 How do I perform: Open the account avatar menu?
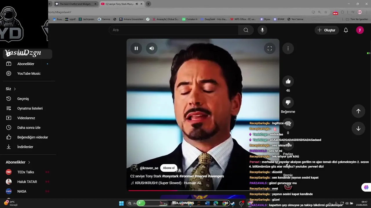point(360,30)
